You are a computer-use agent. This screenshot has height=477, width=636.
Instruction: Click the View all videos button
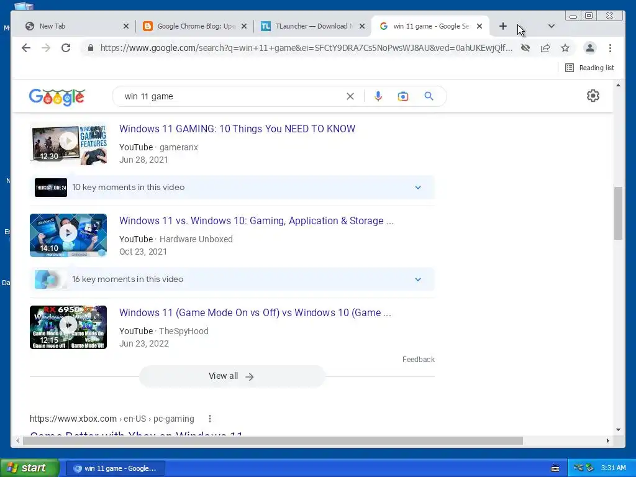(232, 376)
